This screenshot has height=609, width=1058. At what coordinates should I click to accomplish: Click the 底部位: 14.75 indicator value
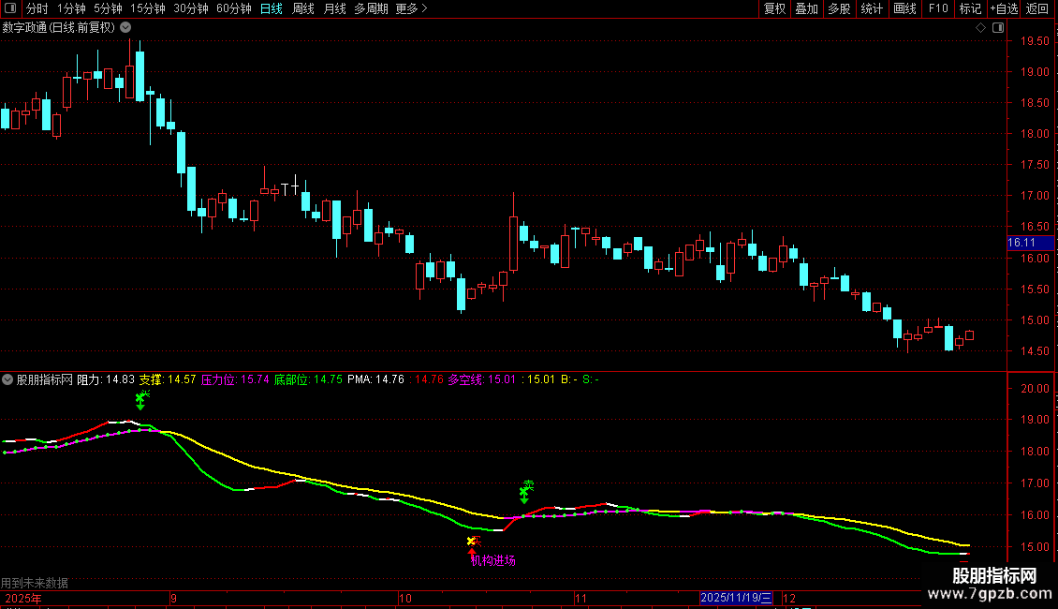pyautogui.click(x=308, y=379)
